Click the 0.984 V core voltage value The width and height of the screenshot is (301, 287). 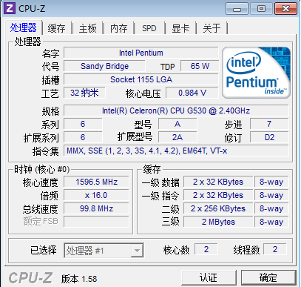192,93
